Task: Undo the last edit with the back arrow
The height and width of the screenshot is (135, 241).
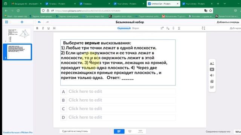Action: pyautogui.click(x=39, y=22)
